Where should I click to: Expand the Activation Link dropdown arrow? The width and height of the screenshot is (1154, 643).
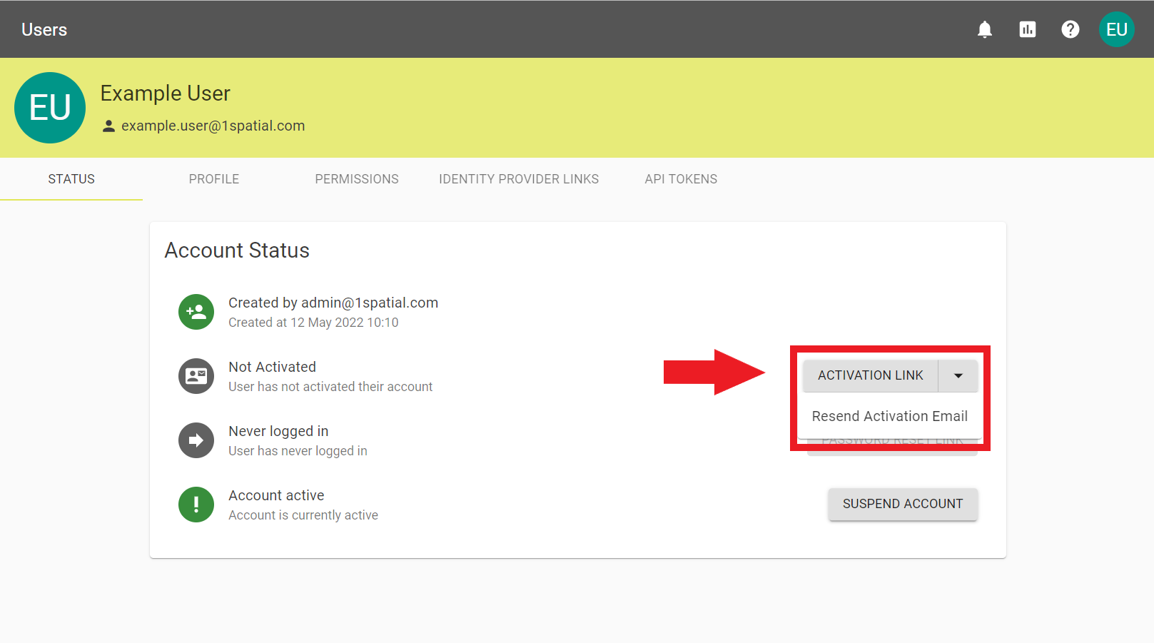coord(958,375)
